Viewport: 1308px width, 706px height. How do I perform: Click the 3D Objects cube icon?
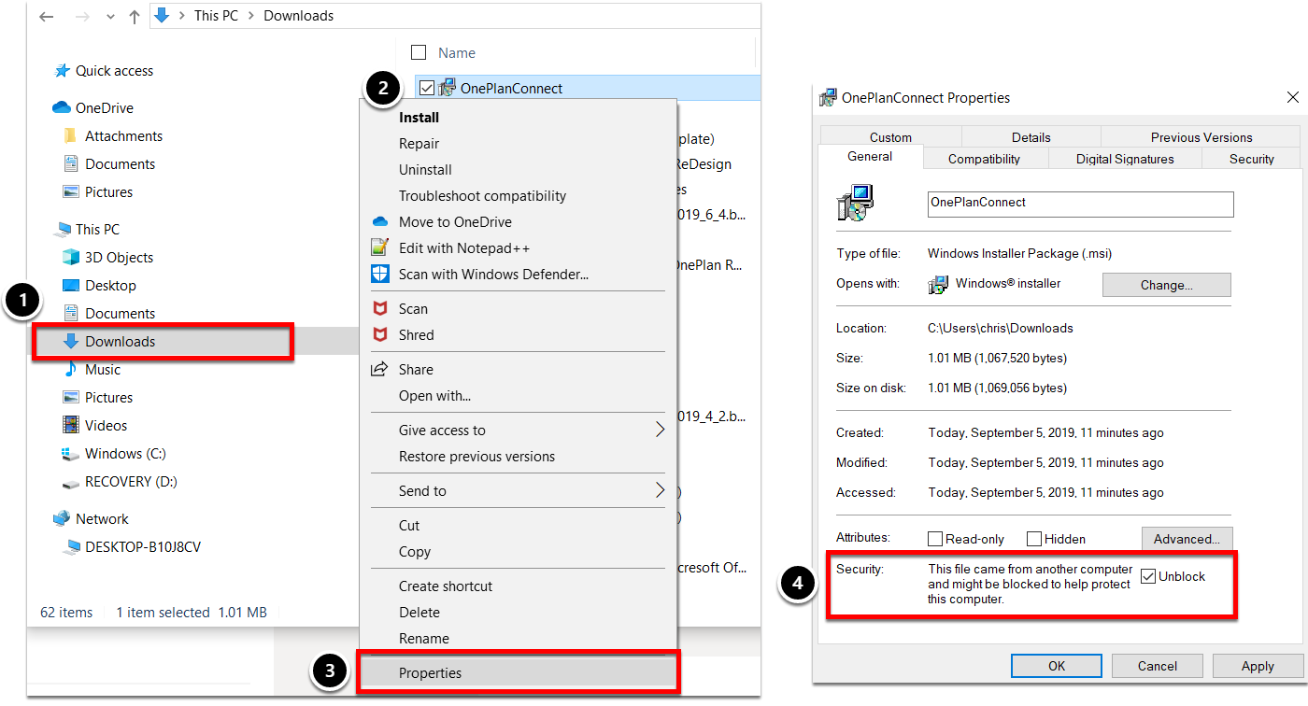coord(70,258)
